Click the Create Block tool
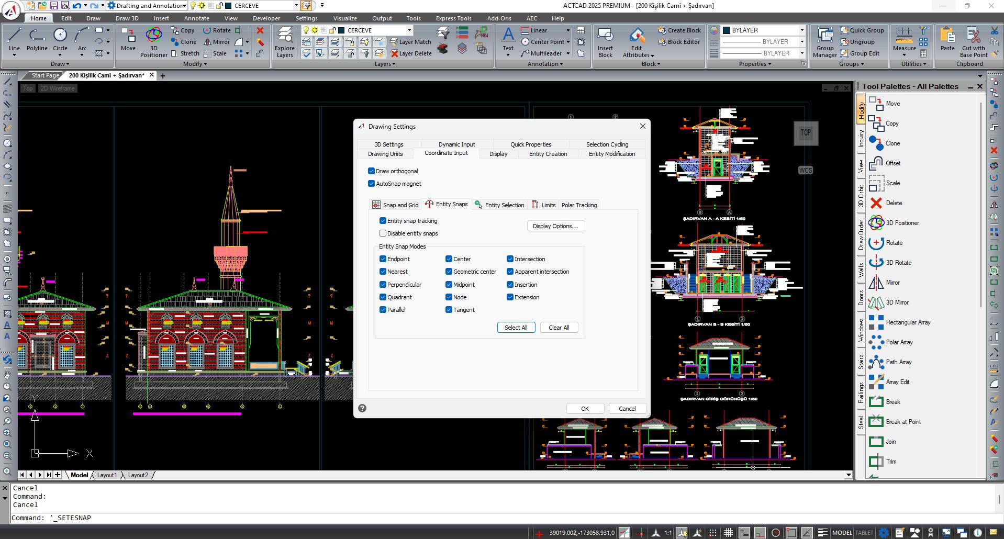The height and width of the screenshot is (539, 1004). click(679, 30)
